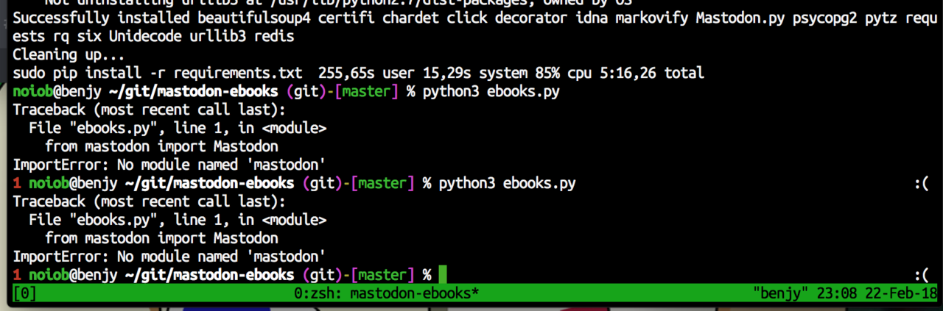
Task: Click the [master] branch label on the last prompt
Action: (382, 275)
